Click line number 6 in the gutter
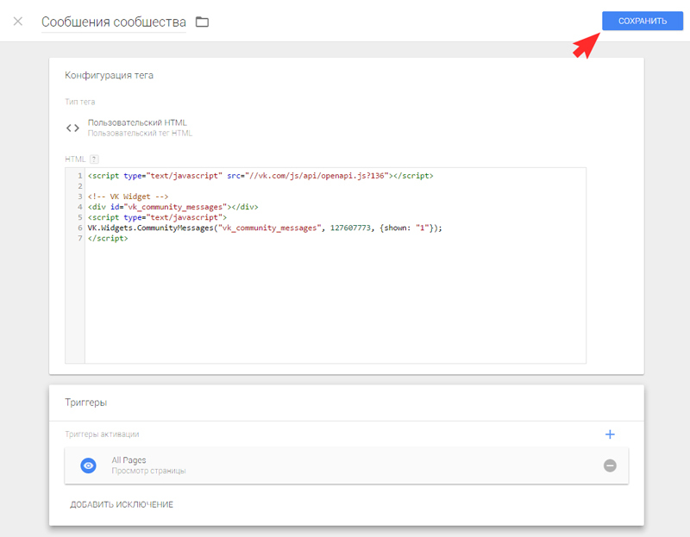The width and height of the screenshot is (690, 537). pyautogui.click(x=79, y=228)
